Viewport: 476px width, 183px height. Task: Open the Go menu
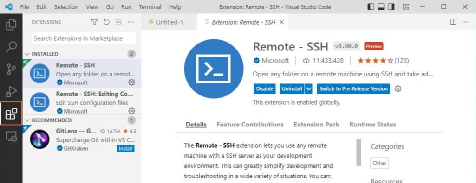coord(110,6)
